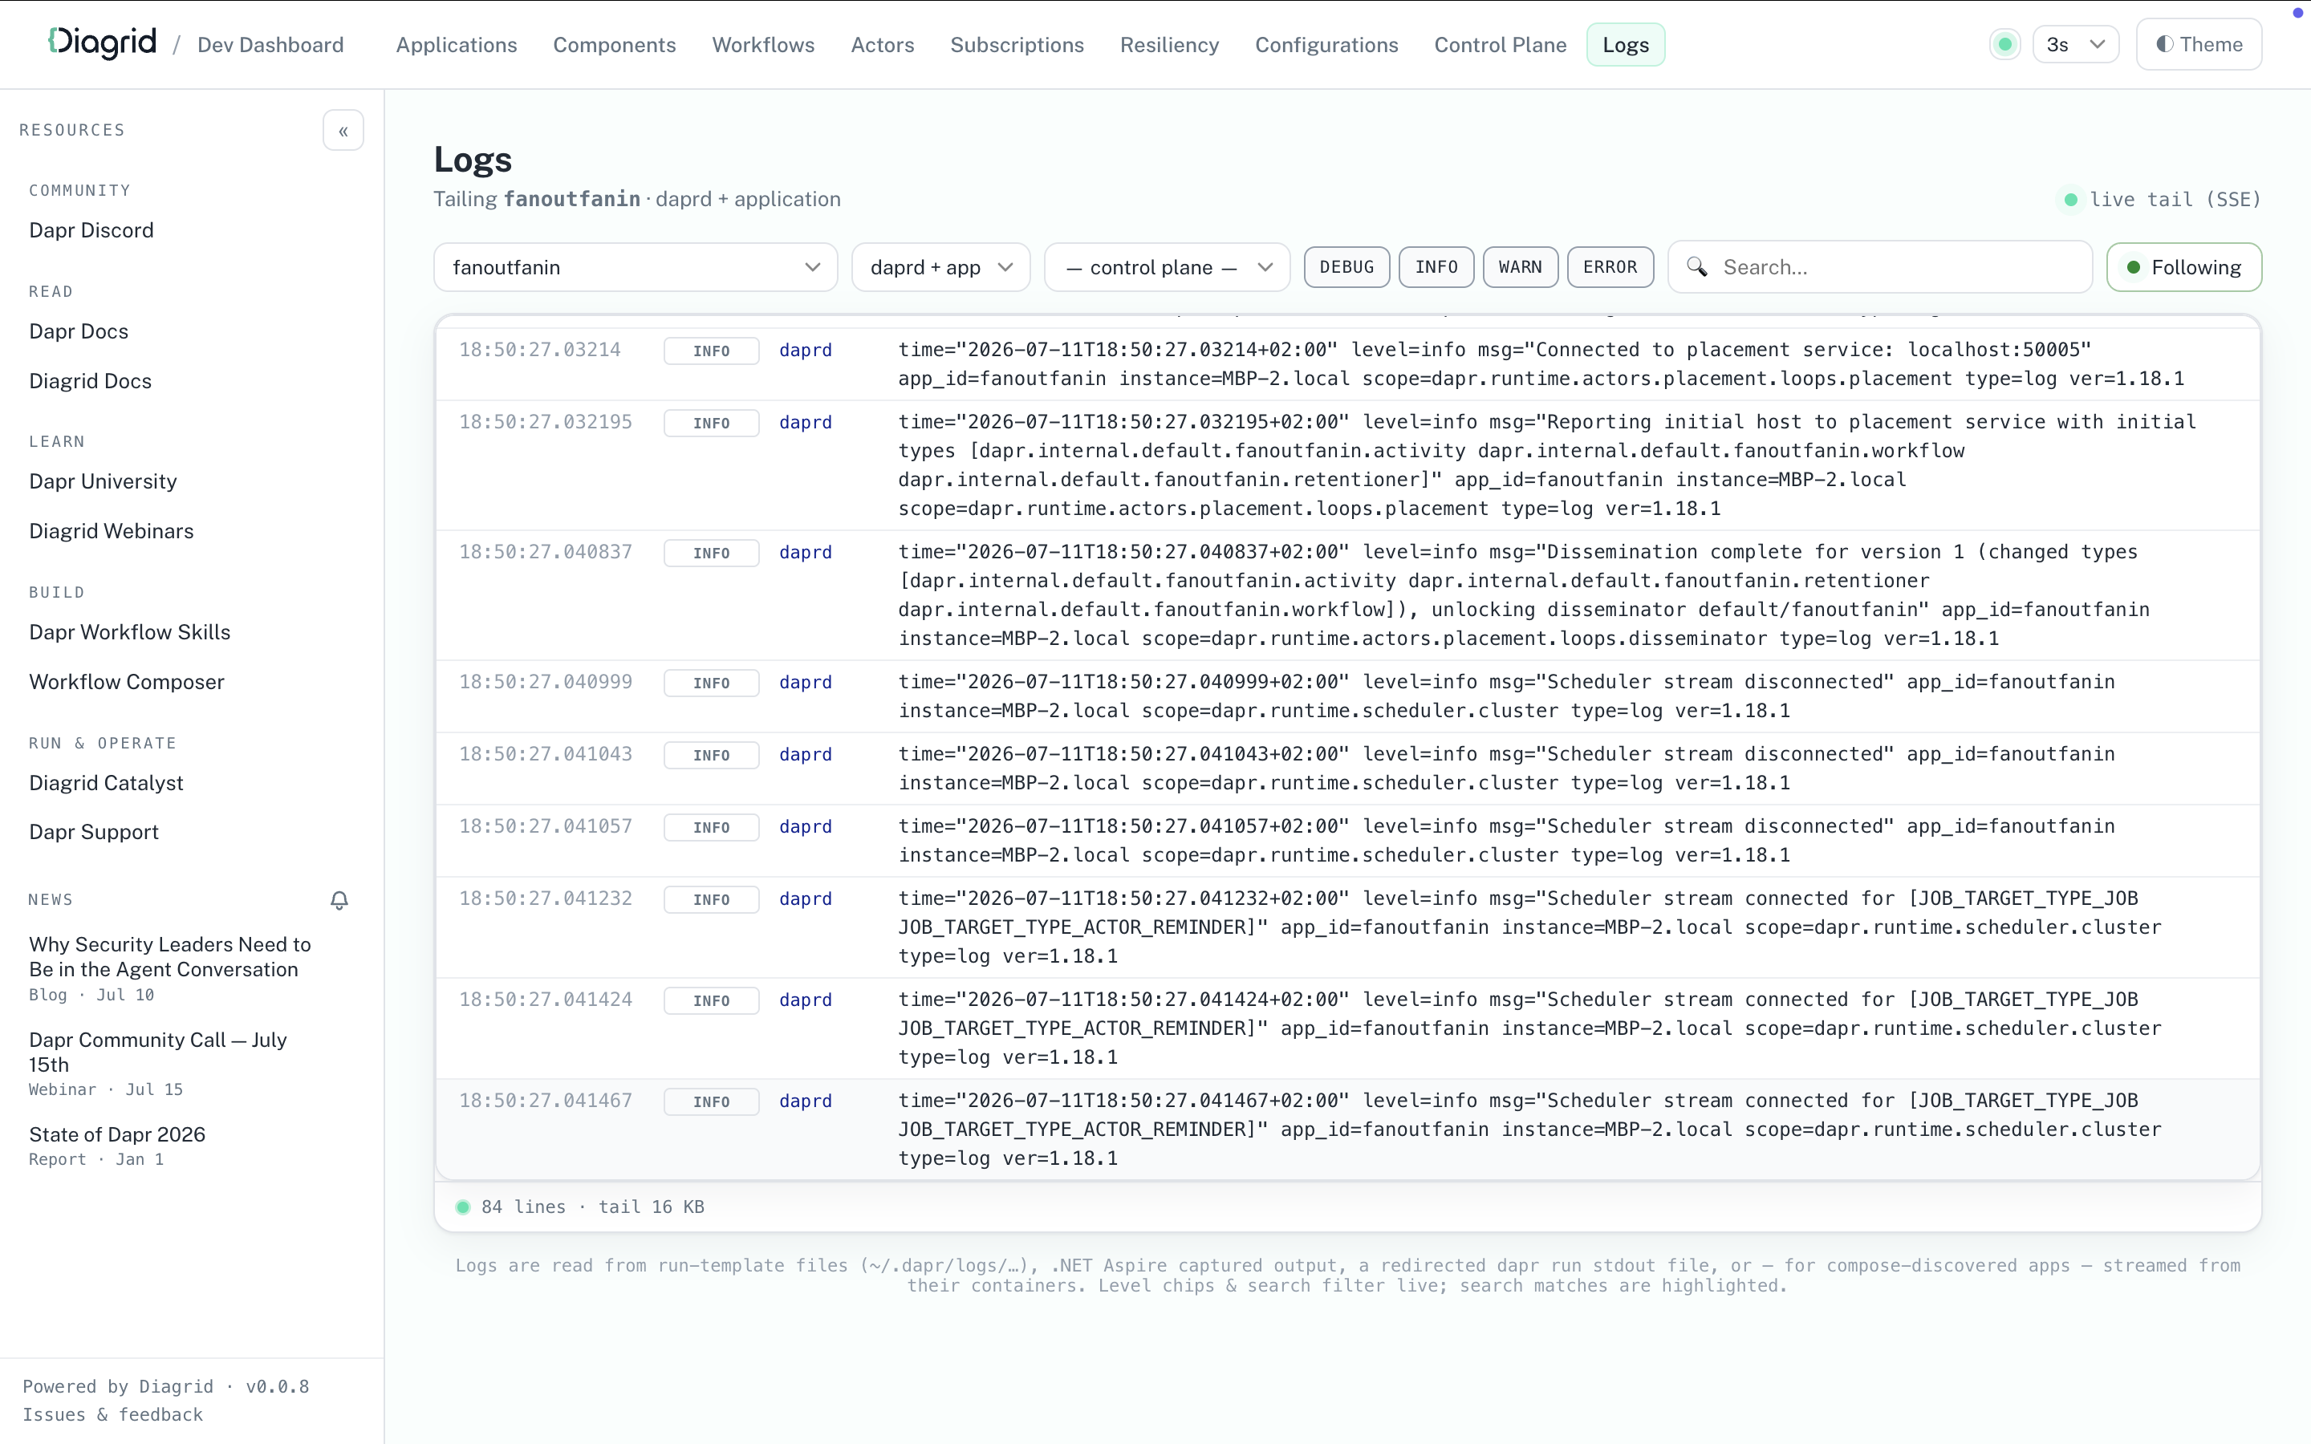Viewport: 2311px width, 1444px height.
Task: Open the Dapr Docs link
Action: (79, 331)
